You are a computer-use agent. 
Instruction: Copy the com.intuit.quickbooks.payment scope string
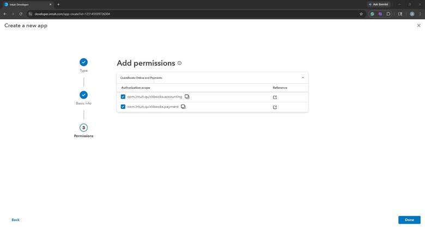coord(183,107)
